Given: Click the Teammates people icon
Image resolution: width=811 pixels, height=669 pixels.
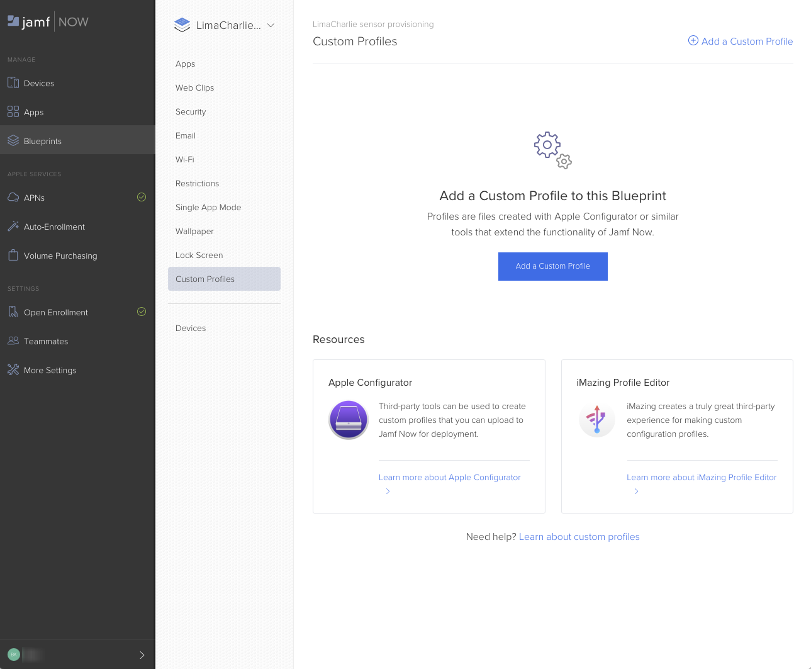Looking at the screenshot, I should pos(13,341).
